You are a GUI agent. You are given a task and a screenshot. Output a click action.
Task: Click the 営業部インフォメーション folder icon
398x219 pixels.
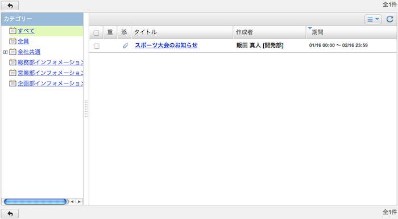coord(13,73)
